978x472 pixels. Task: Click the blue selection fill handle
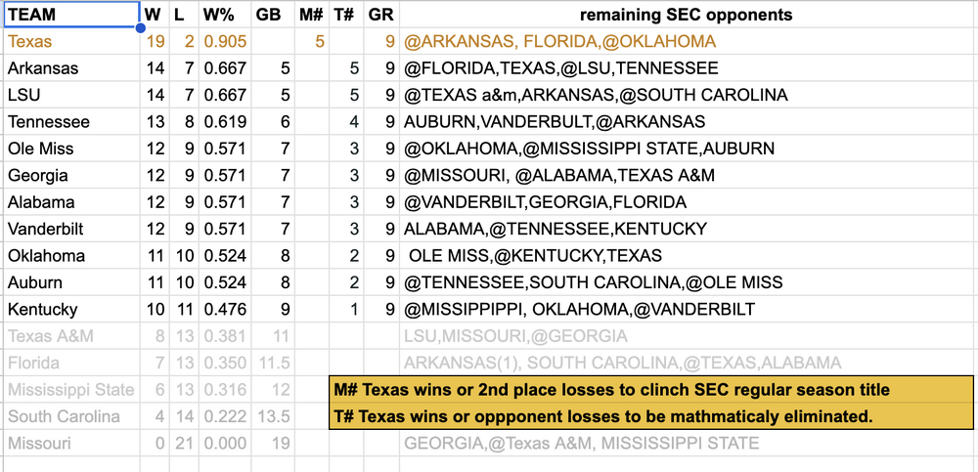[x=141, y=28]
